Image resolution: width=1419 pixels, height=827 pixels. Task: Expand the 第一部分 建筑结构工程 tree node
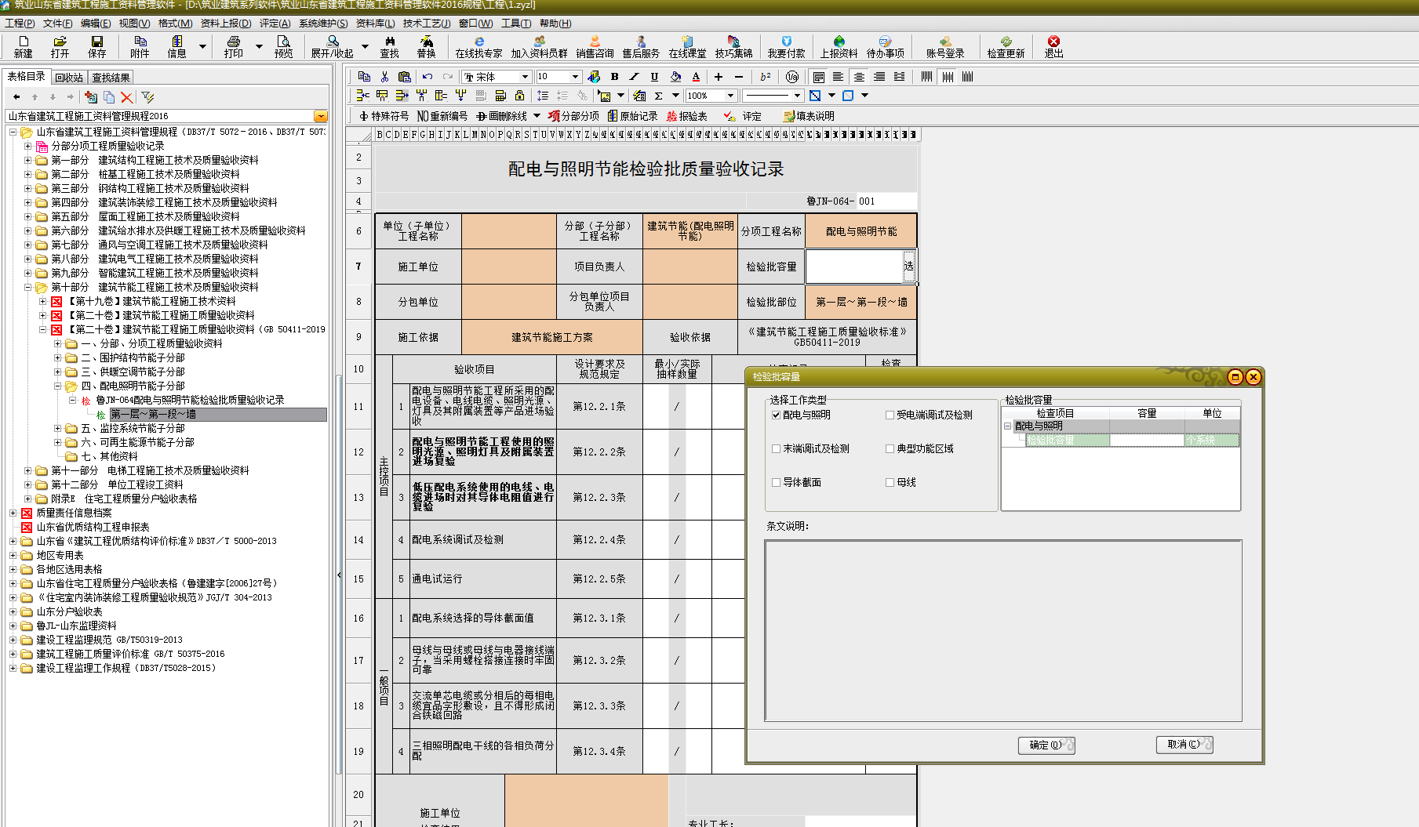pos(27,160)
